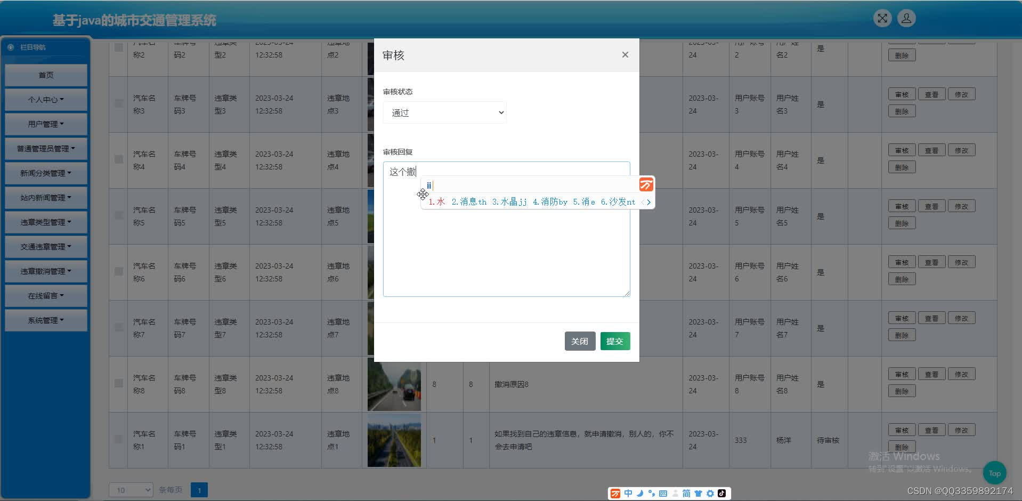Go to 首页 in the sidebar

[x=46, y=75]
